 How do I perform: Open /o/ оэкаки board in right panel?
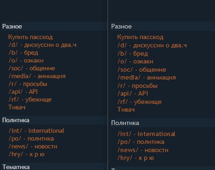(x=135, y=62)
